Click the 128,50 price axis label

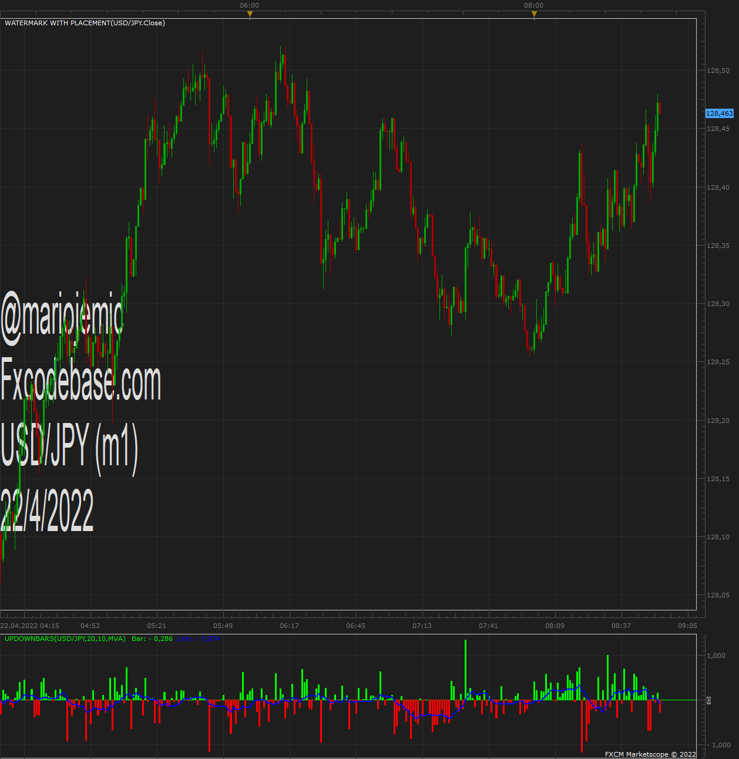point(718,70)
